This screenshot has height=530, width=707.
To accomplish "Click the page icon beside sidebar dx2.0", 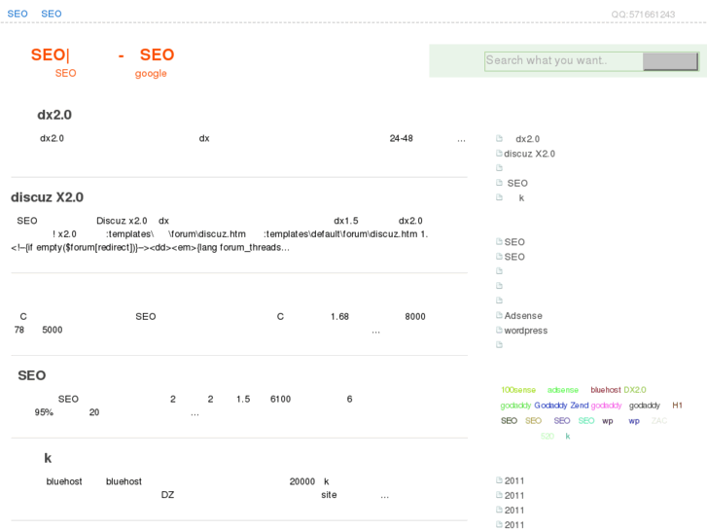I will point(499,139).
